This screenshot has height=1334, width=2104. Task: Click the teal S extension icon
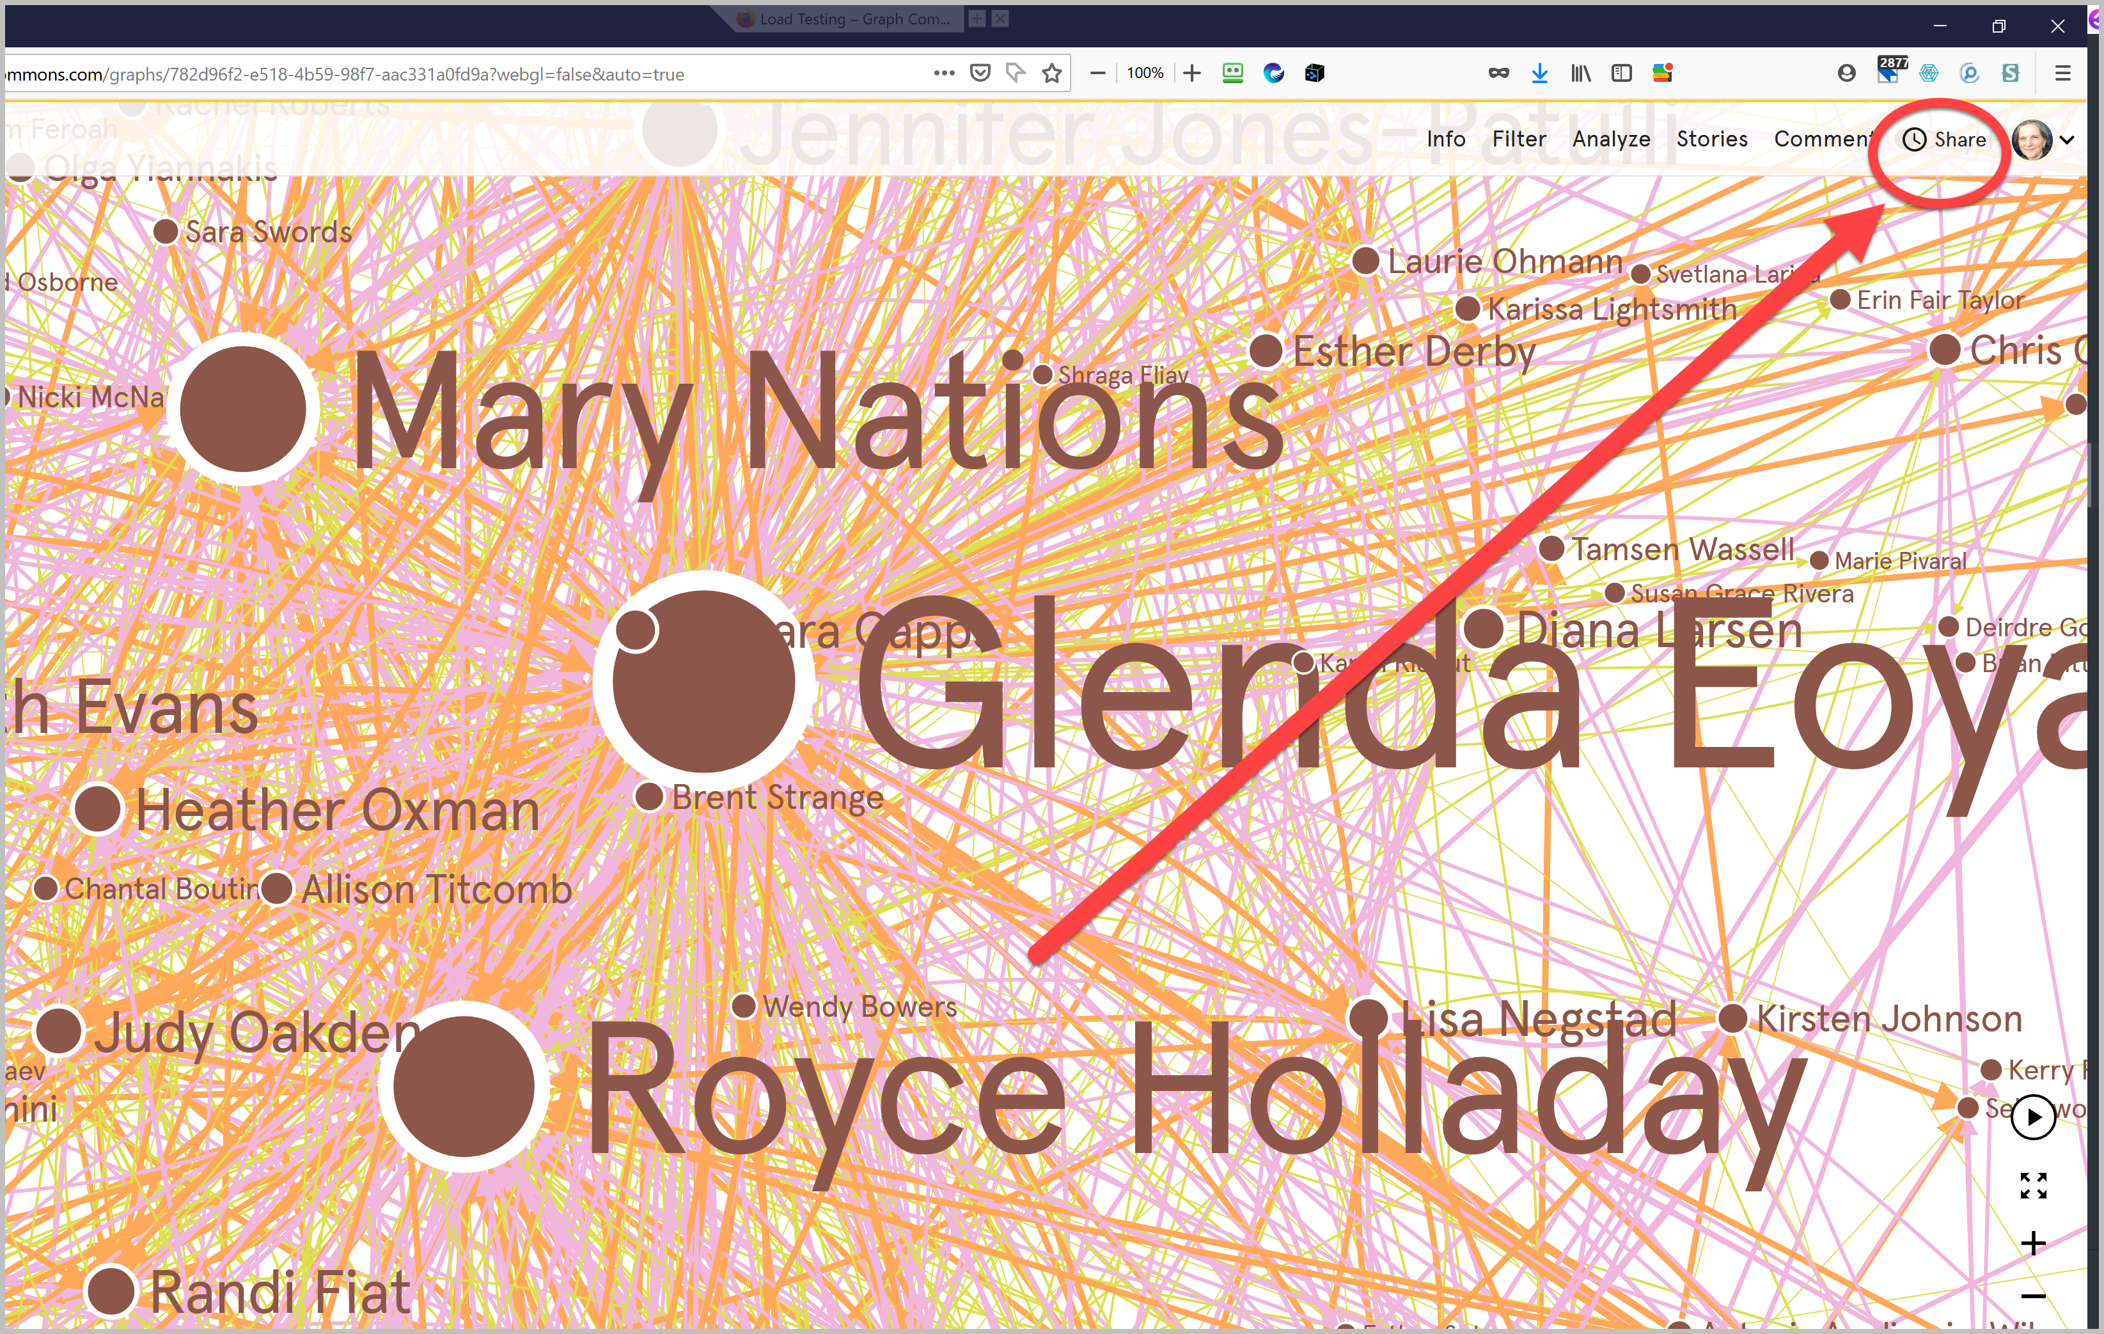2011,74
